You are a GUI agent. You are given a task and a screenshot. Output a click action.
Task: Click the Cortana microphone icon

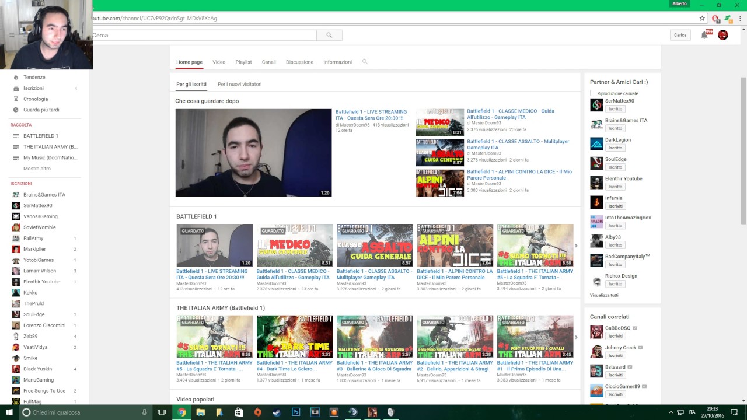[x=144, y=412]
